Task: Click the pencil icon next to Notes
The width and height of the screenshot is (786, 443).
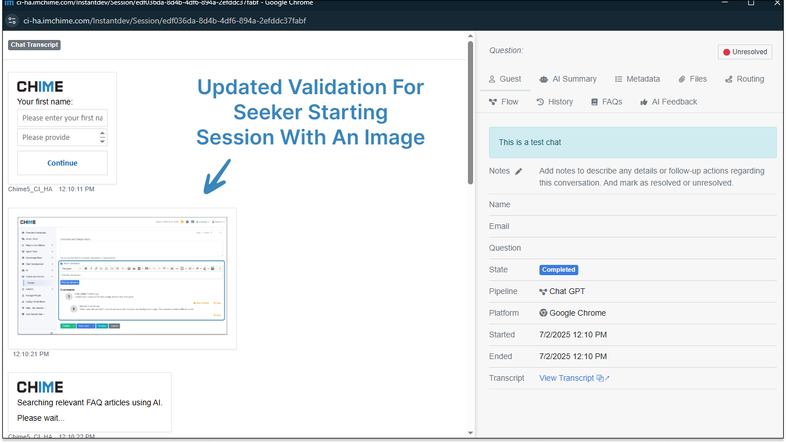Action: [x=518, y=171]
